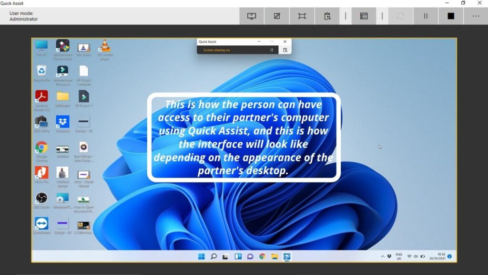The width and height of the screenshot is (488, 275).
Task: End the session with the stop button
Action: [x=451, y=16]
